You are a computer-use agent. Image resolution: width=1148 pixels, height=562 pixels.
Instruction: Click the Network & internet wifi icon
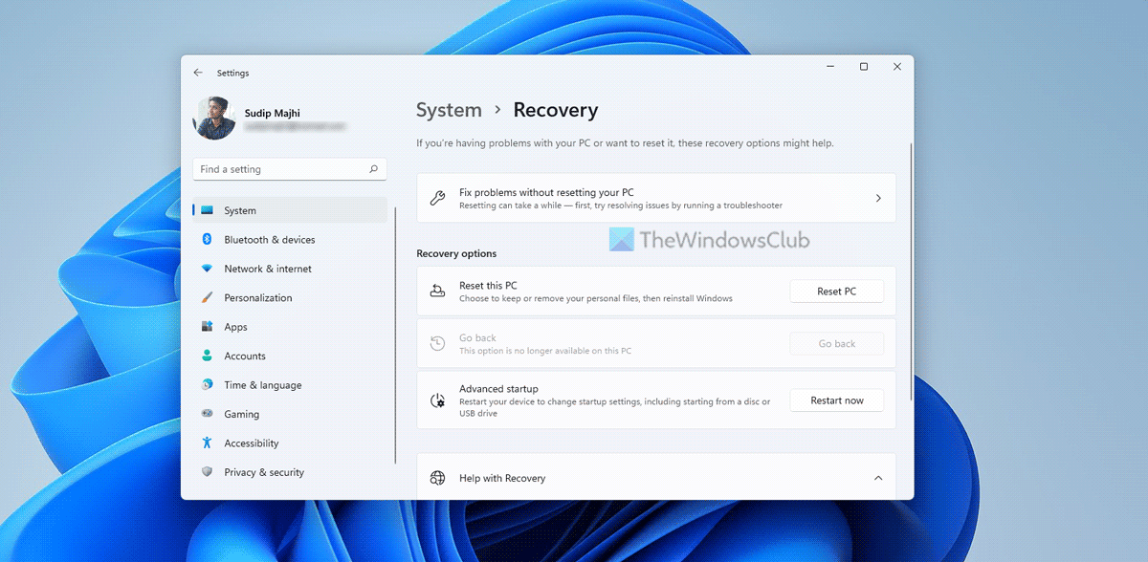point(207,269)
